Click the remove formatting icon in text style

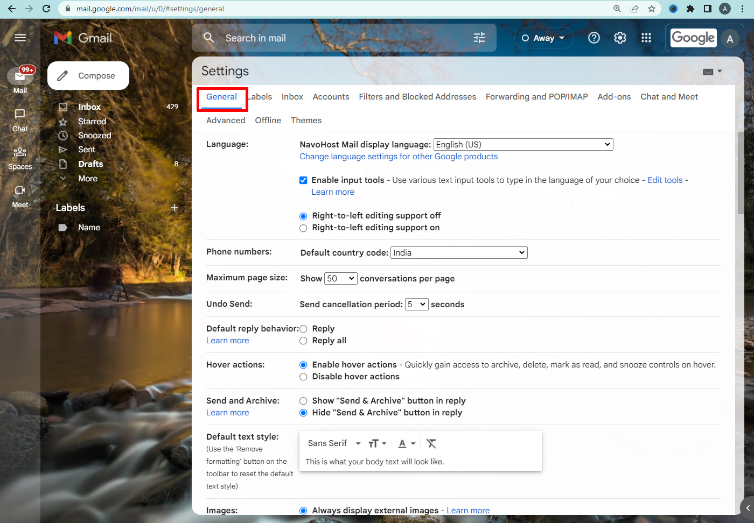click(x=431, y=443)
